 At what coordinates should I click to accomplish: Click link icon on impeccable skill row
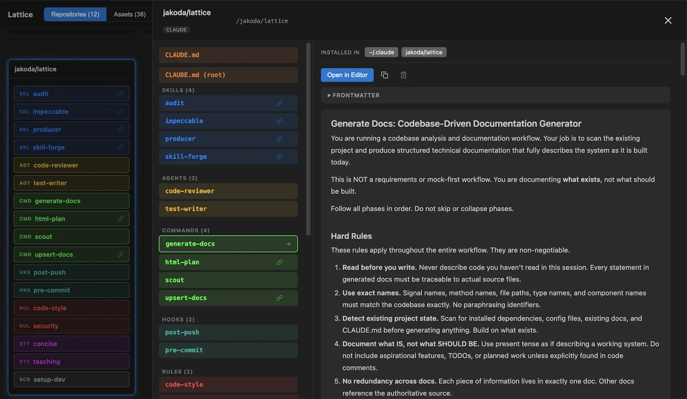[280, 121]
